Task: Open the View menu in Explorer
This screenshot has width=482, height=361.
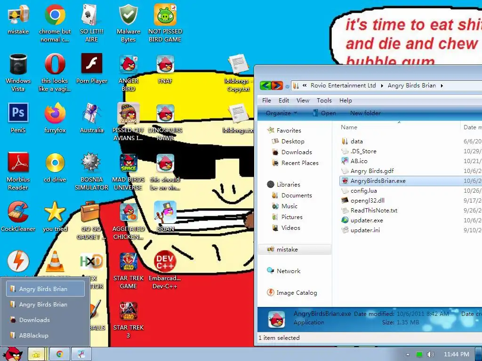Action: (x=303, y=101)
